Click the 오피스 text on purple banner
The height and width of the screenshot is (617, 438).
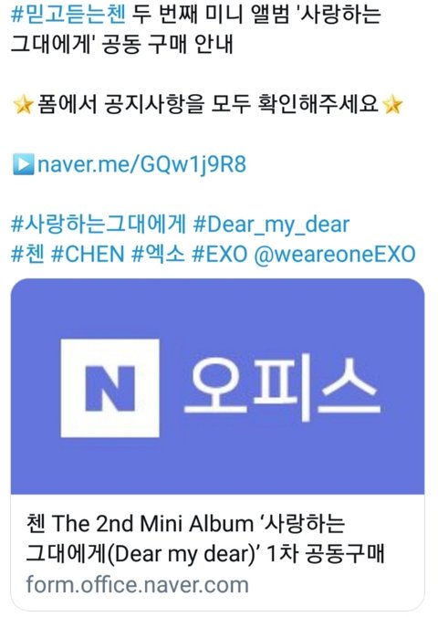(x=282, y=388)
